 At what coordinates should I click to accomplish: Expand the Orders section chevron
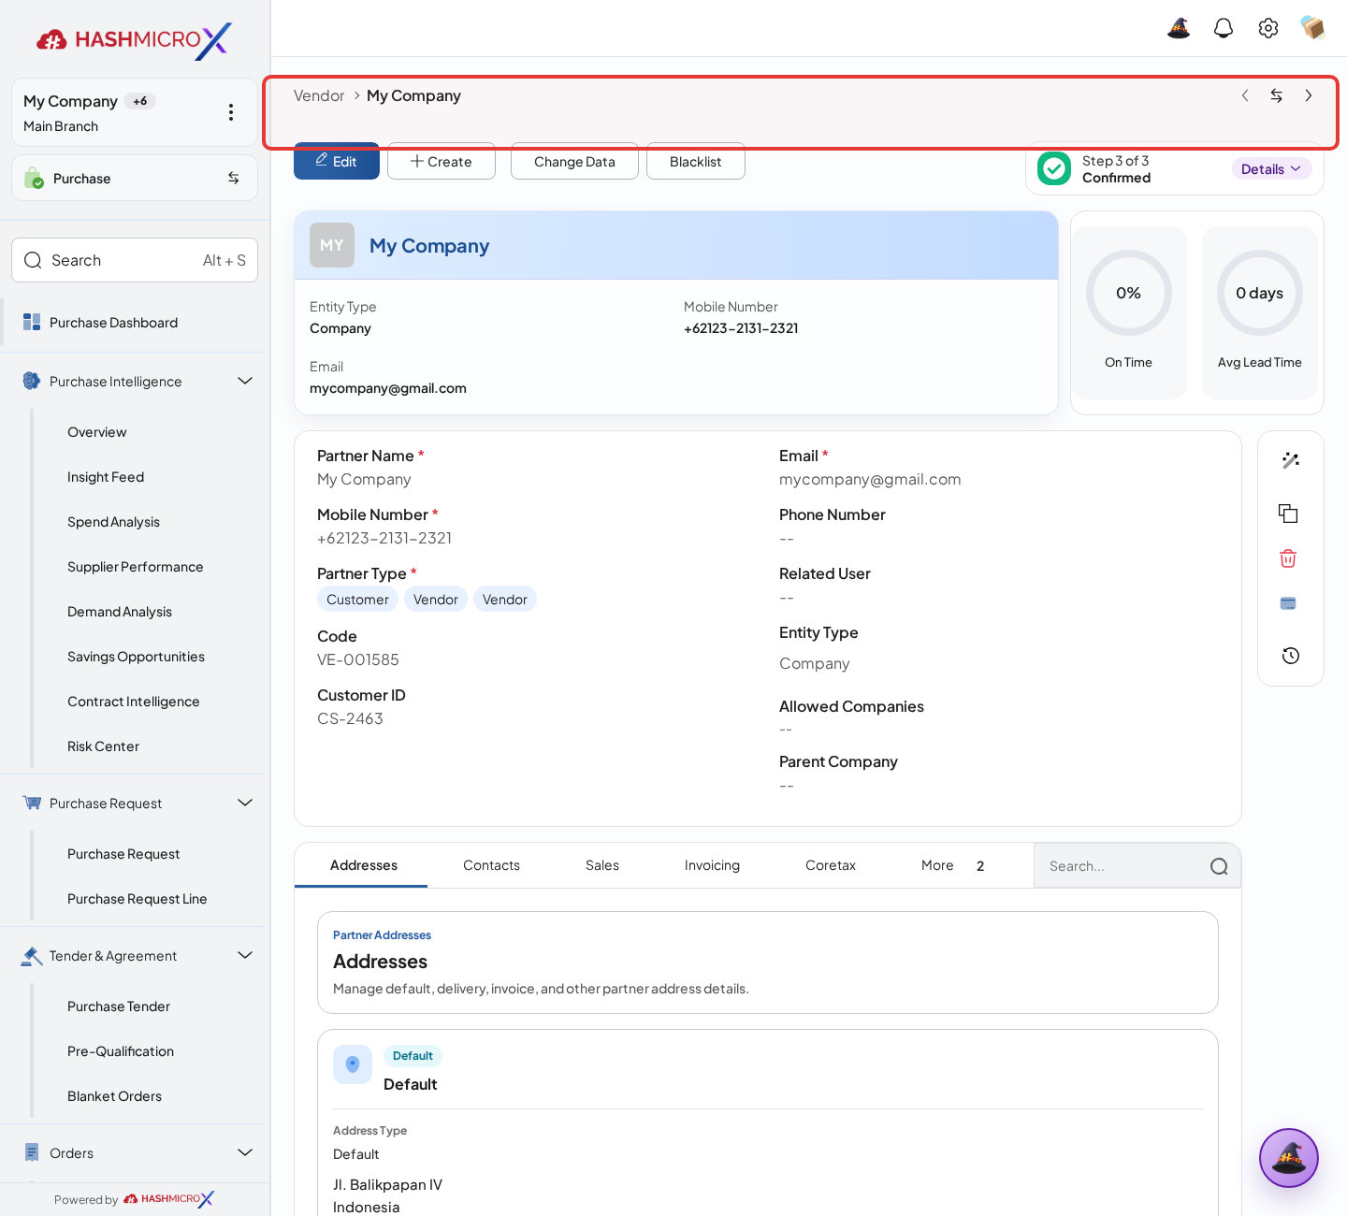[x=245, y=1152]
